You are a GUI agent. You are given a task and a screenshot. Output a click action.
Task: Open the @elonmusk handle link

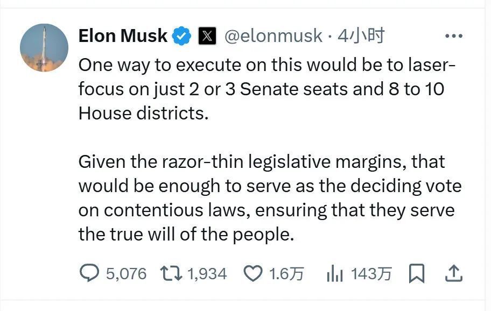[272, 37]
